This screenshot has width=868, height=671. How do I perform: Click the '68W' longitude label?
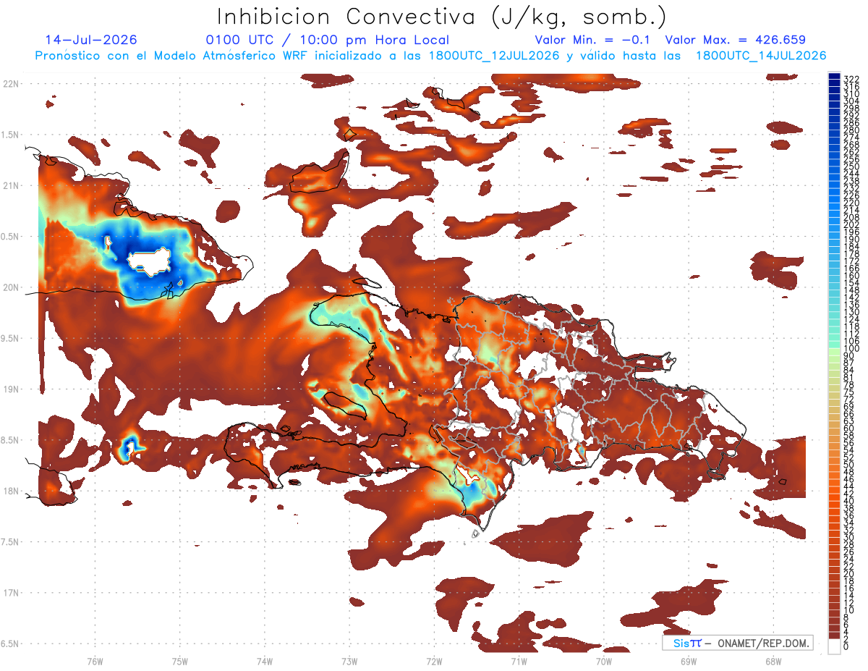coord(773,661)
